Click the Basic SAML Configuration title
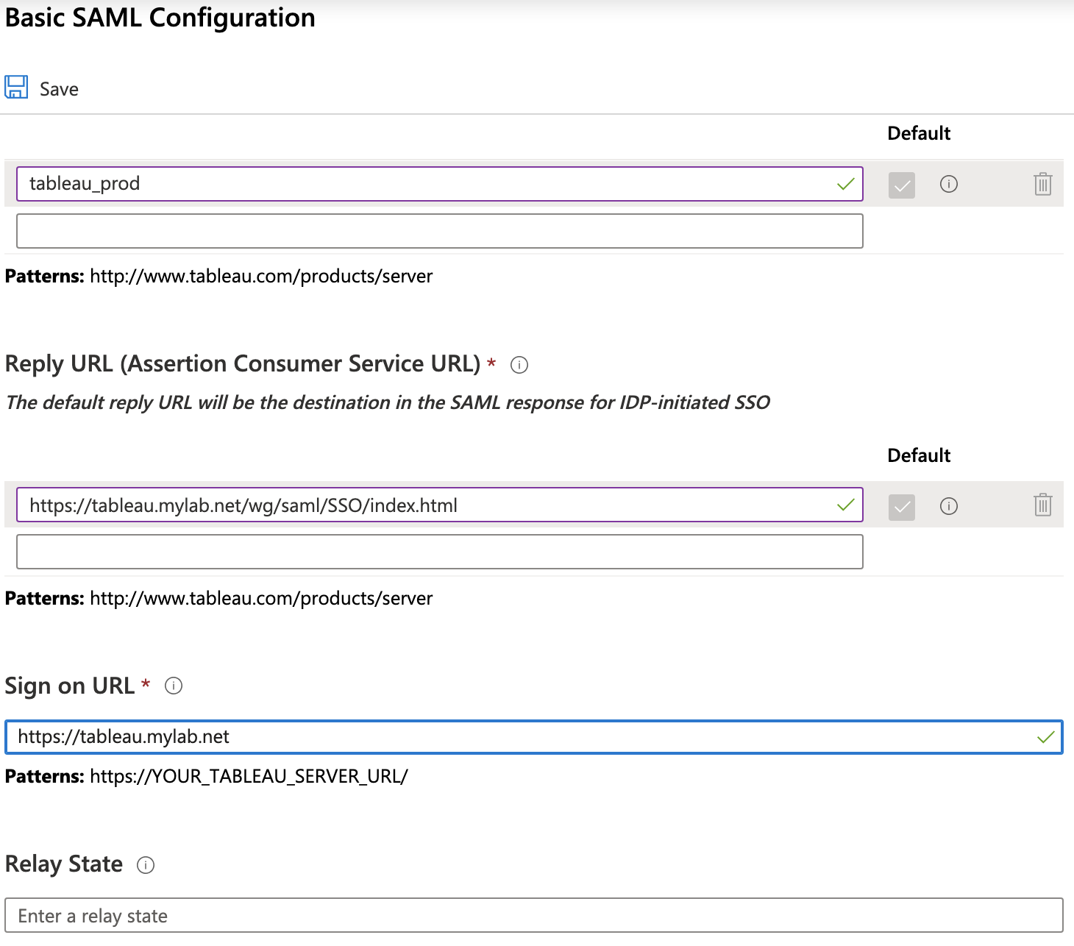 pyautogui.click(x=160, y=18)
